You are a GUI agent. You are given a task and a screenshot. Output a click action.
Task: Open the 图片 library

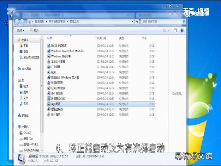tap(24, 92)
